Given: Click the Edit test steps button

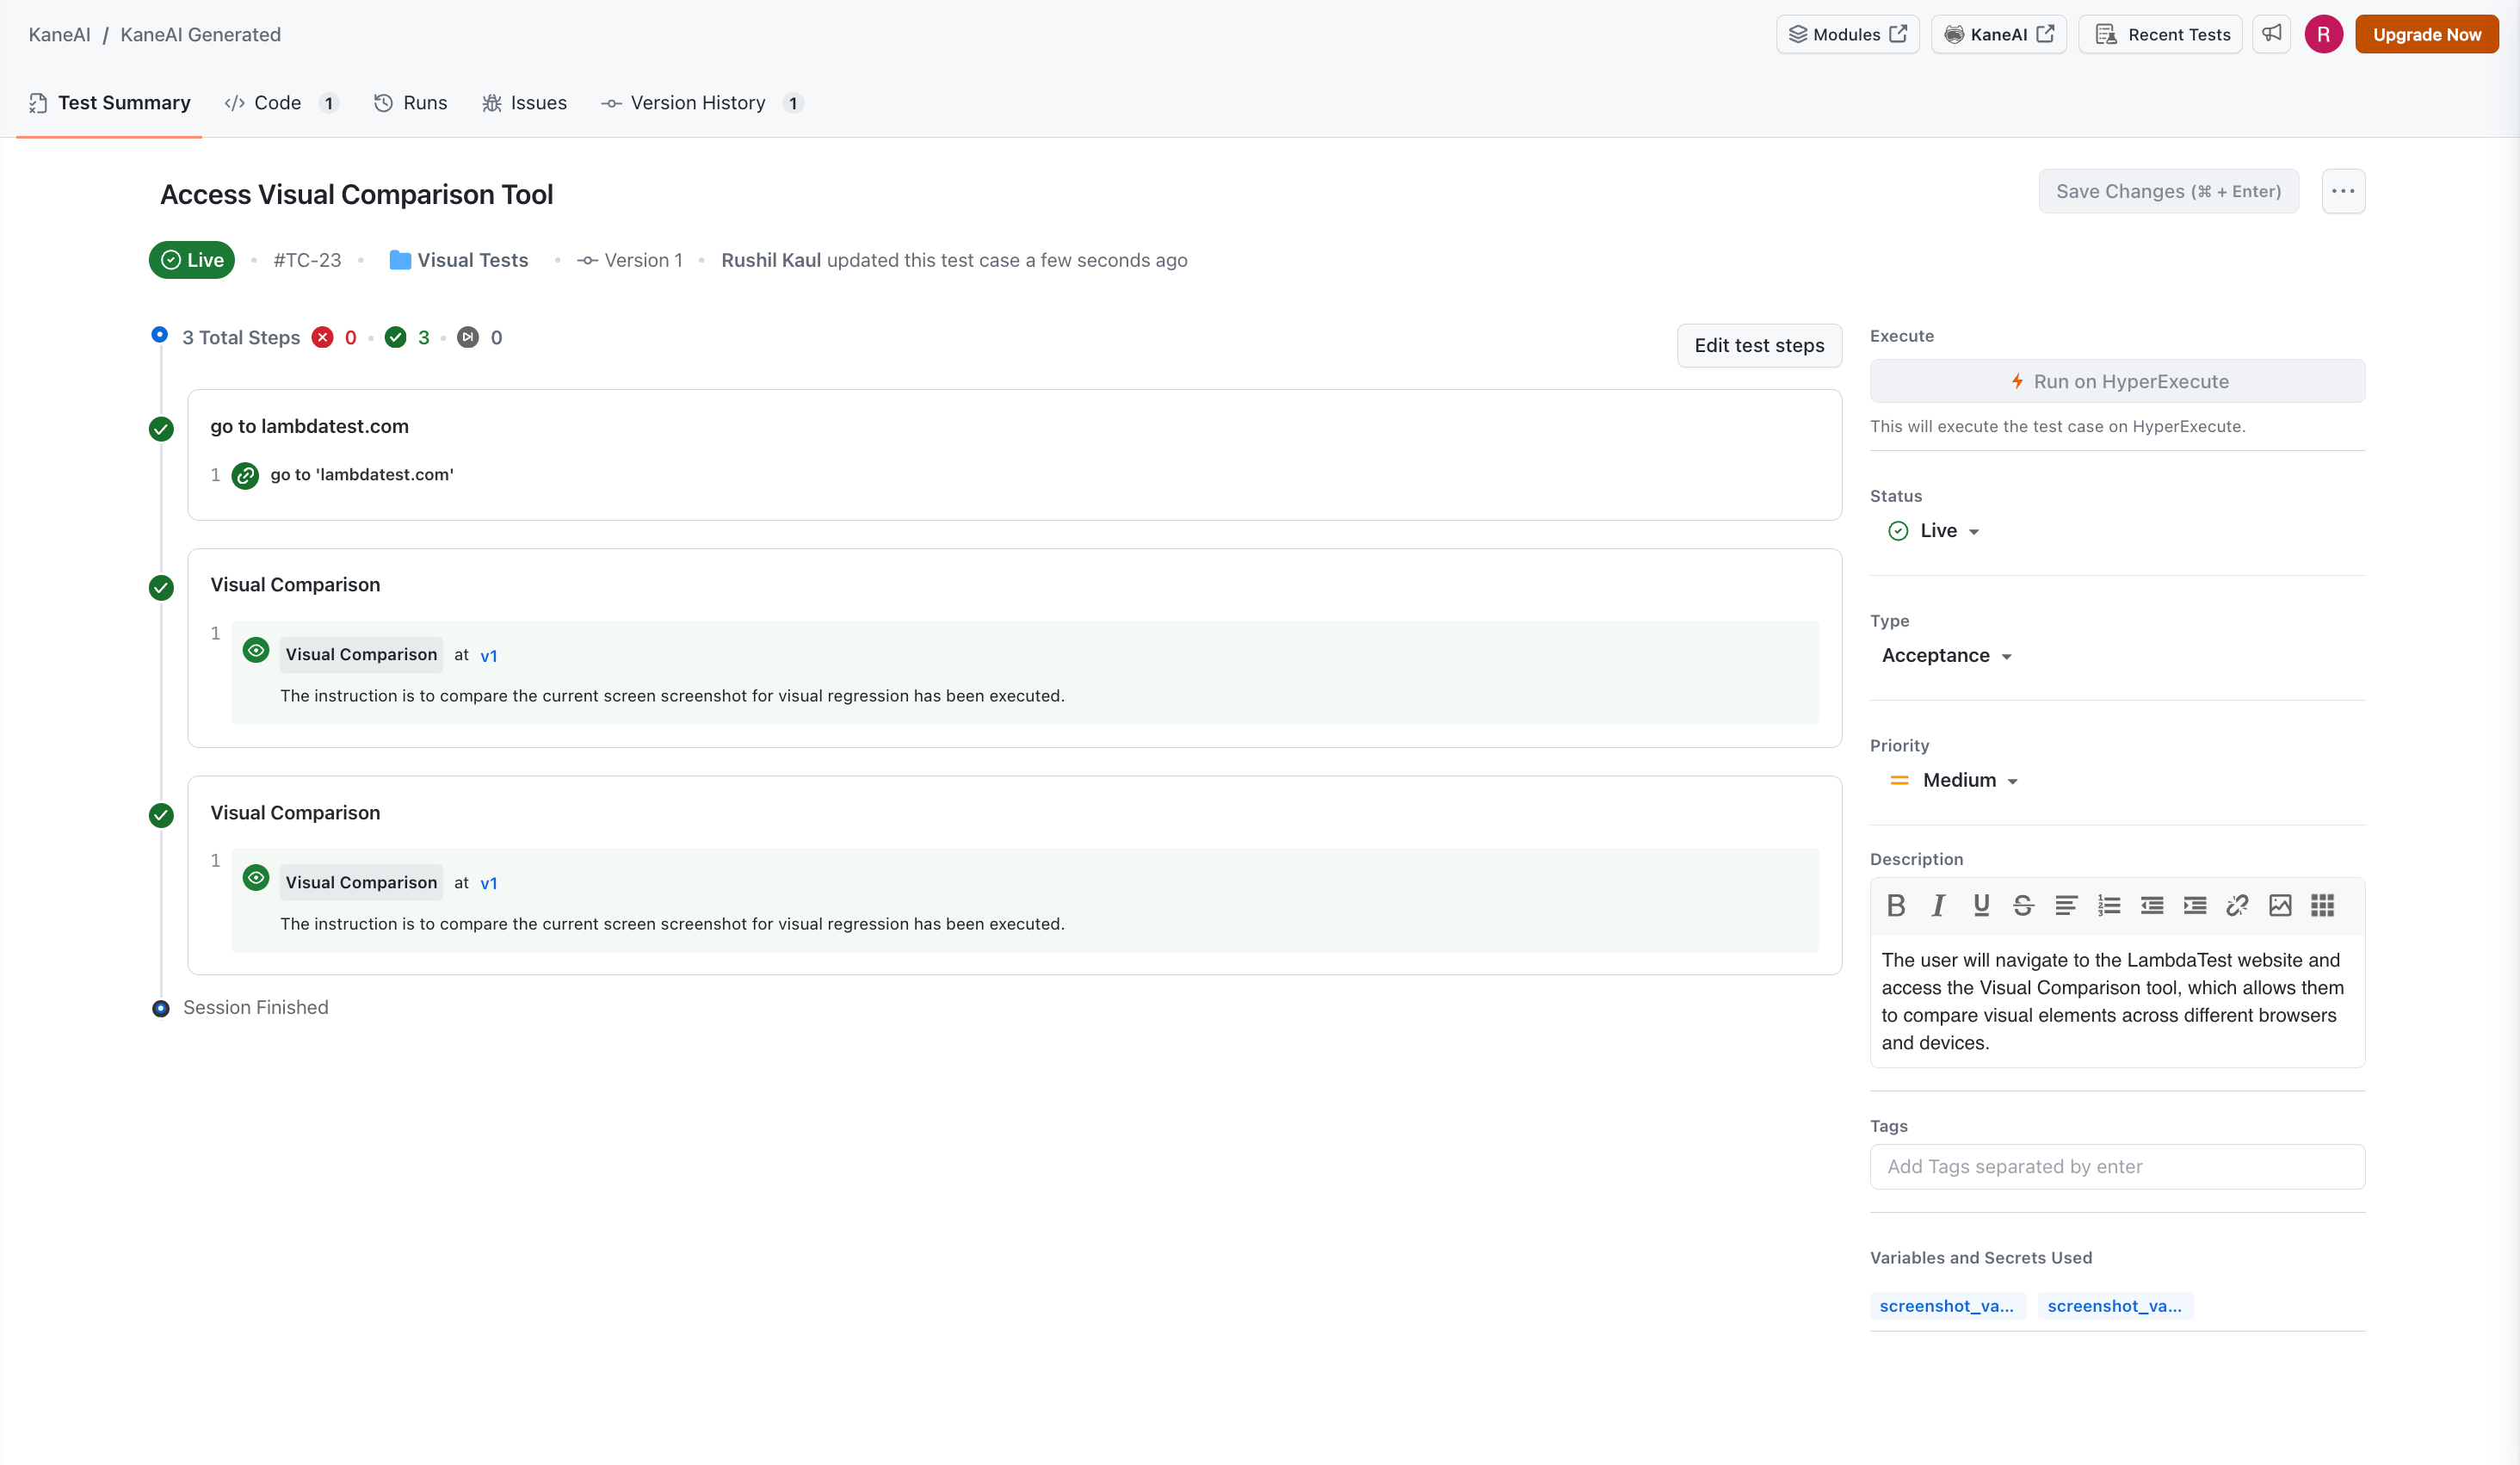Looking at the screenshot, I should pos(1758,345).
